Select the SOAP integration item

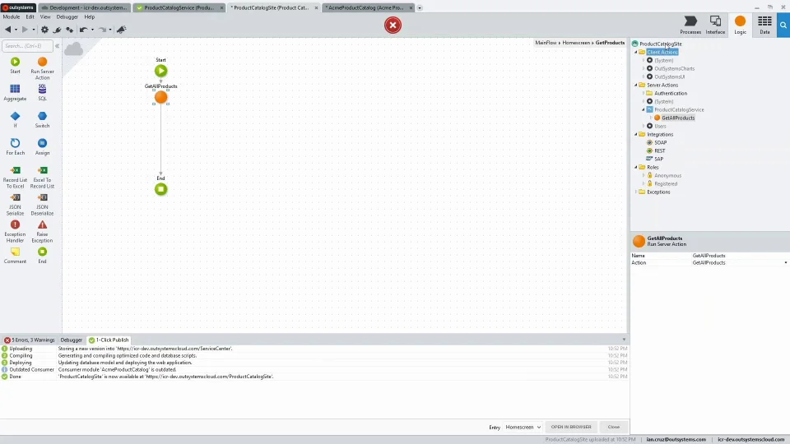pos(660,142)
